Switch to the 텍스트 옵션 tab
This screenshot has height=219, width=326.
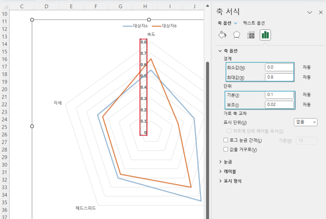[254, 23]
